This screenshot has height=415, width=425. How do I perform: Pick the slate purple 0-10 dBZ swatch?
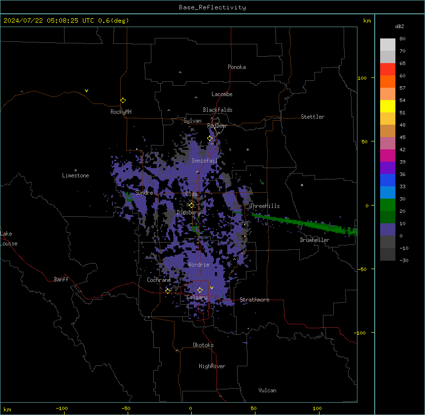click(388, 230)
